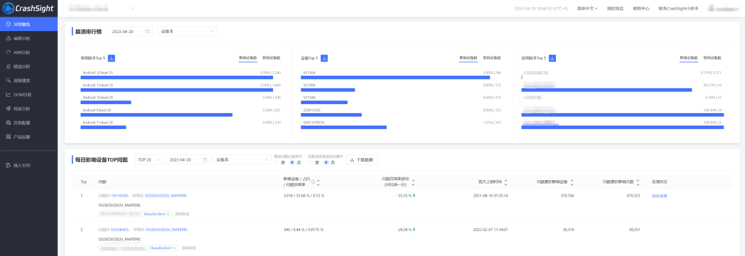
Task: Download 系统版本Top 5 data
Action: pos(112,58)
